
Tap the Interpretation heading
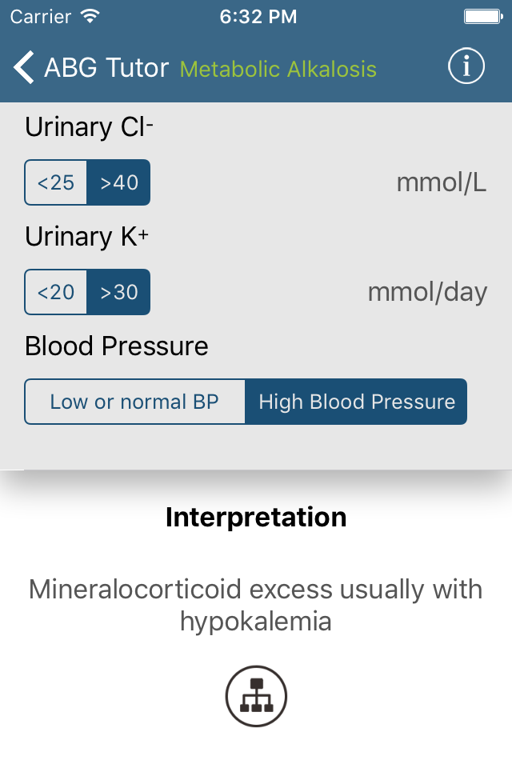256,518
